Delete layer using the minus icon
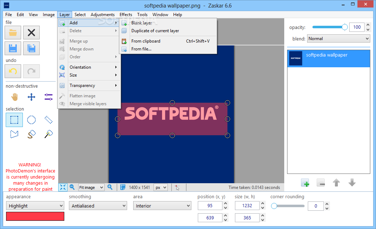The height and width of the screenshot is (229, 376). point(321,183)
